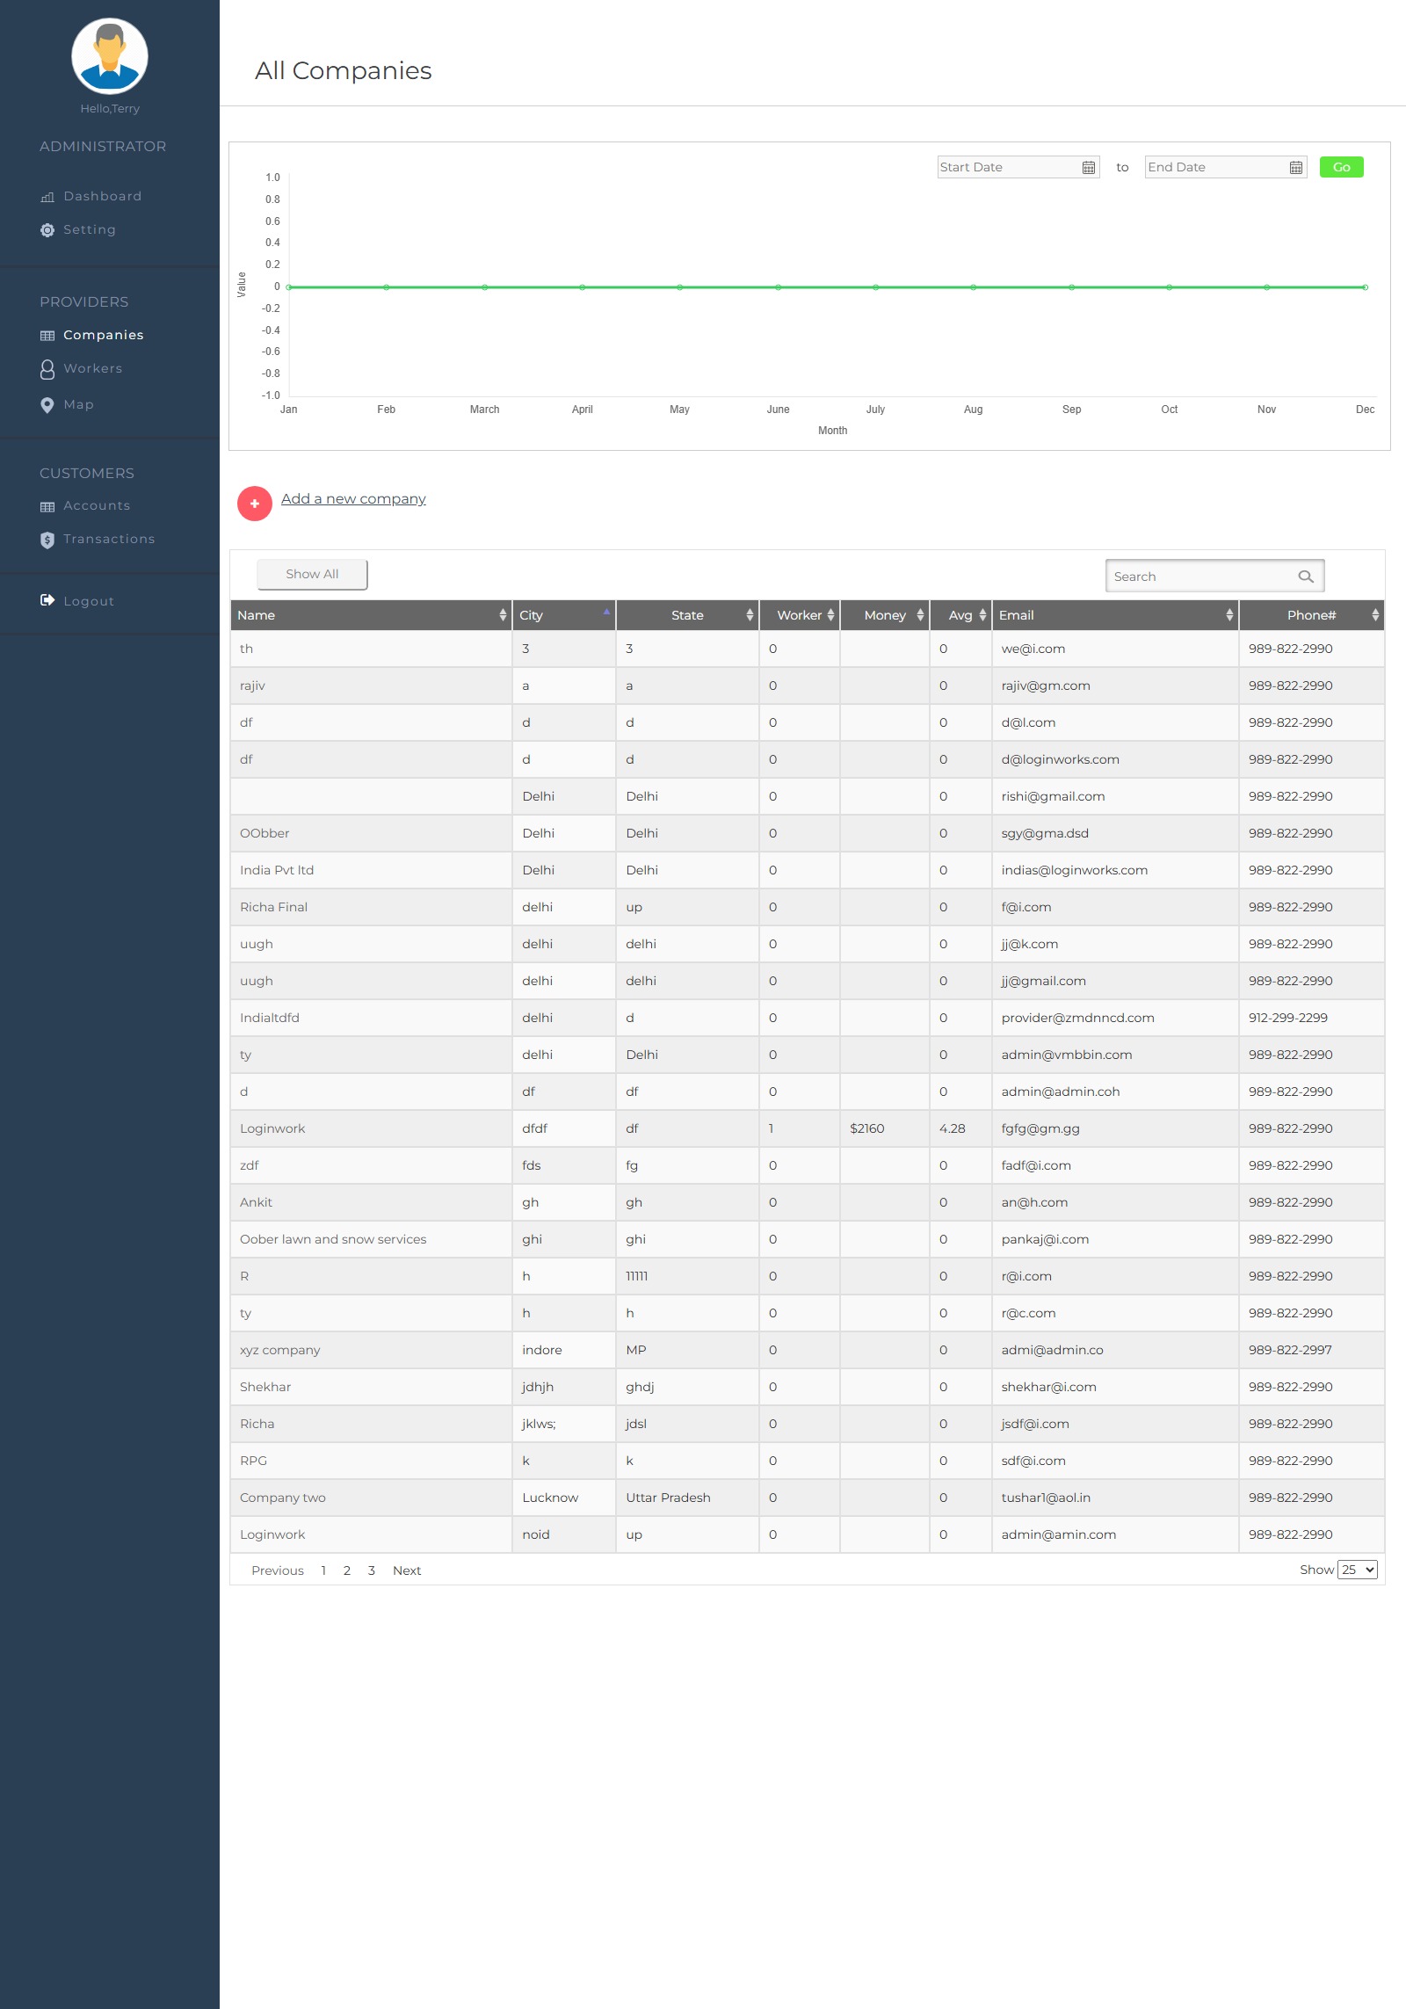Click the search magnifier icon
The width and height of the screenshot is (1406, 2009).
1306,577
